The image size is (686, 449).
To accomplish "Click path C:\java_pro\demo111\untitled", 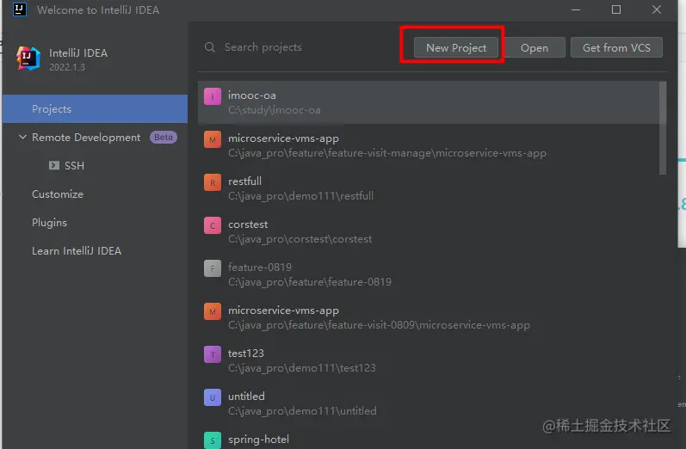I will (x=302, y=411).
